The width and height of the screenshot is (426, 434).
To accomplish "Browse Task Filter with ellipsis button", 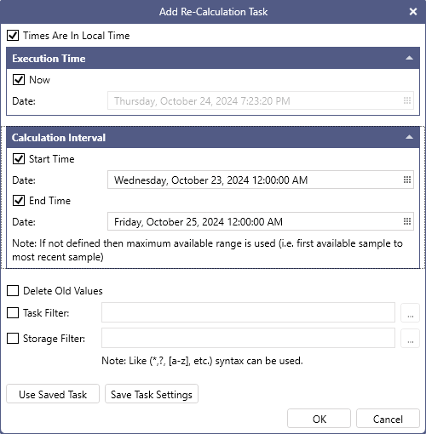I will [x=410, y=313].
